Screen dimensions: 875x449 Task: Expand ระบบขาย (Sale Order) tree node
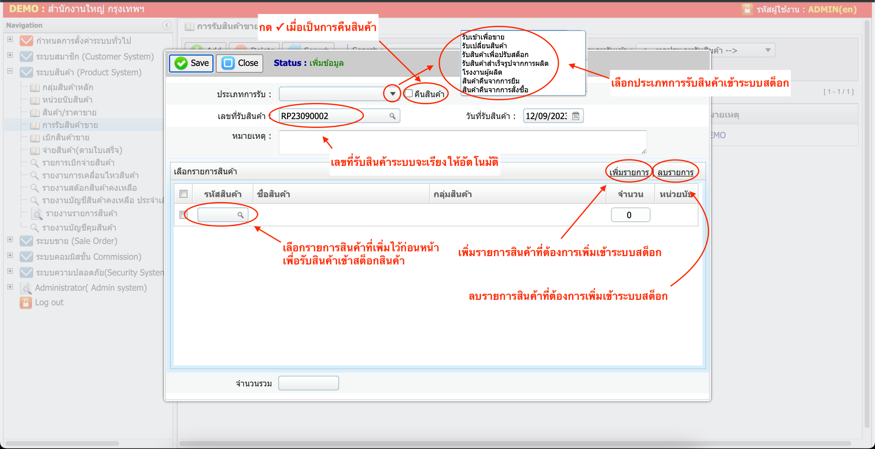(10, 240)
